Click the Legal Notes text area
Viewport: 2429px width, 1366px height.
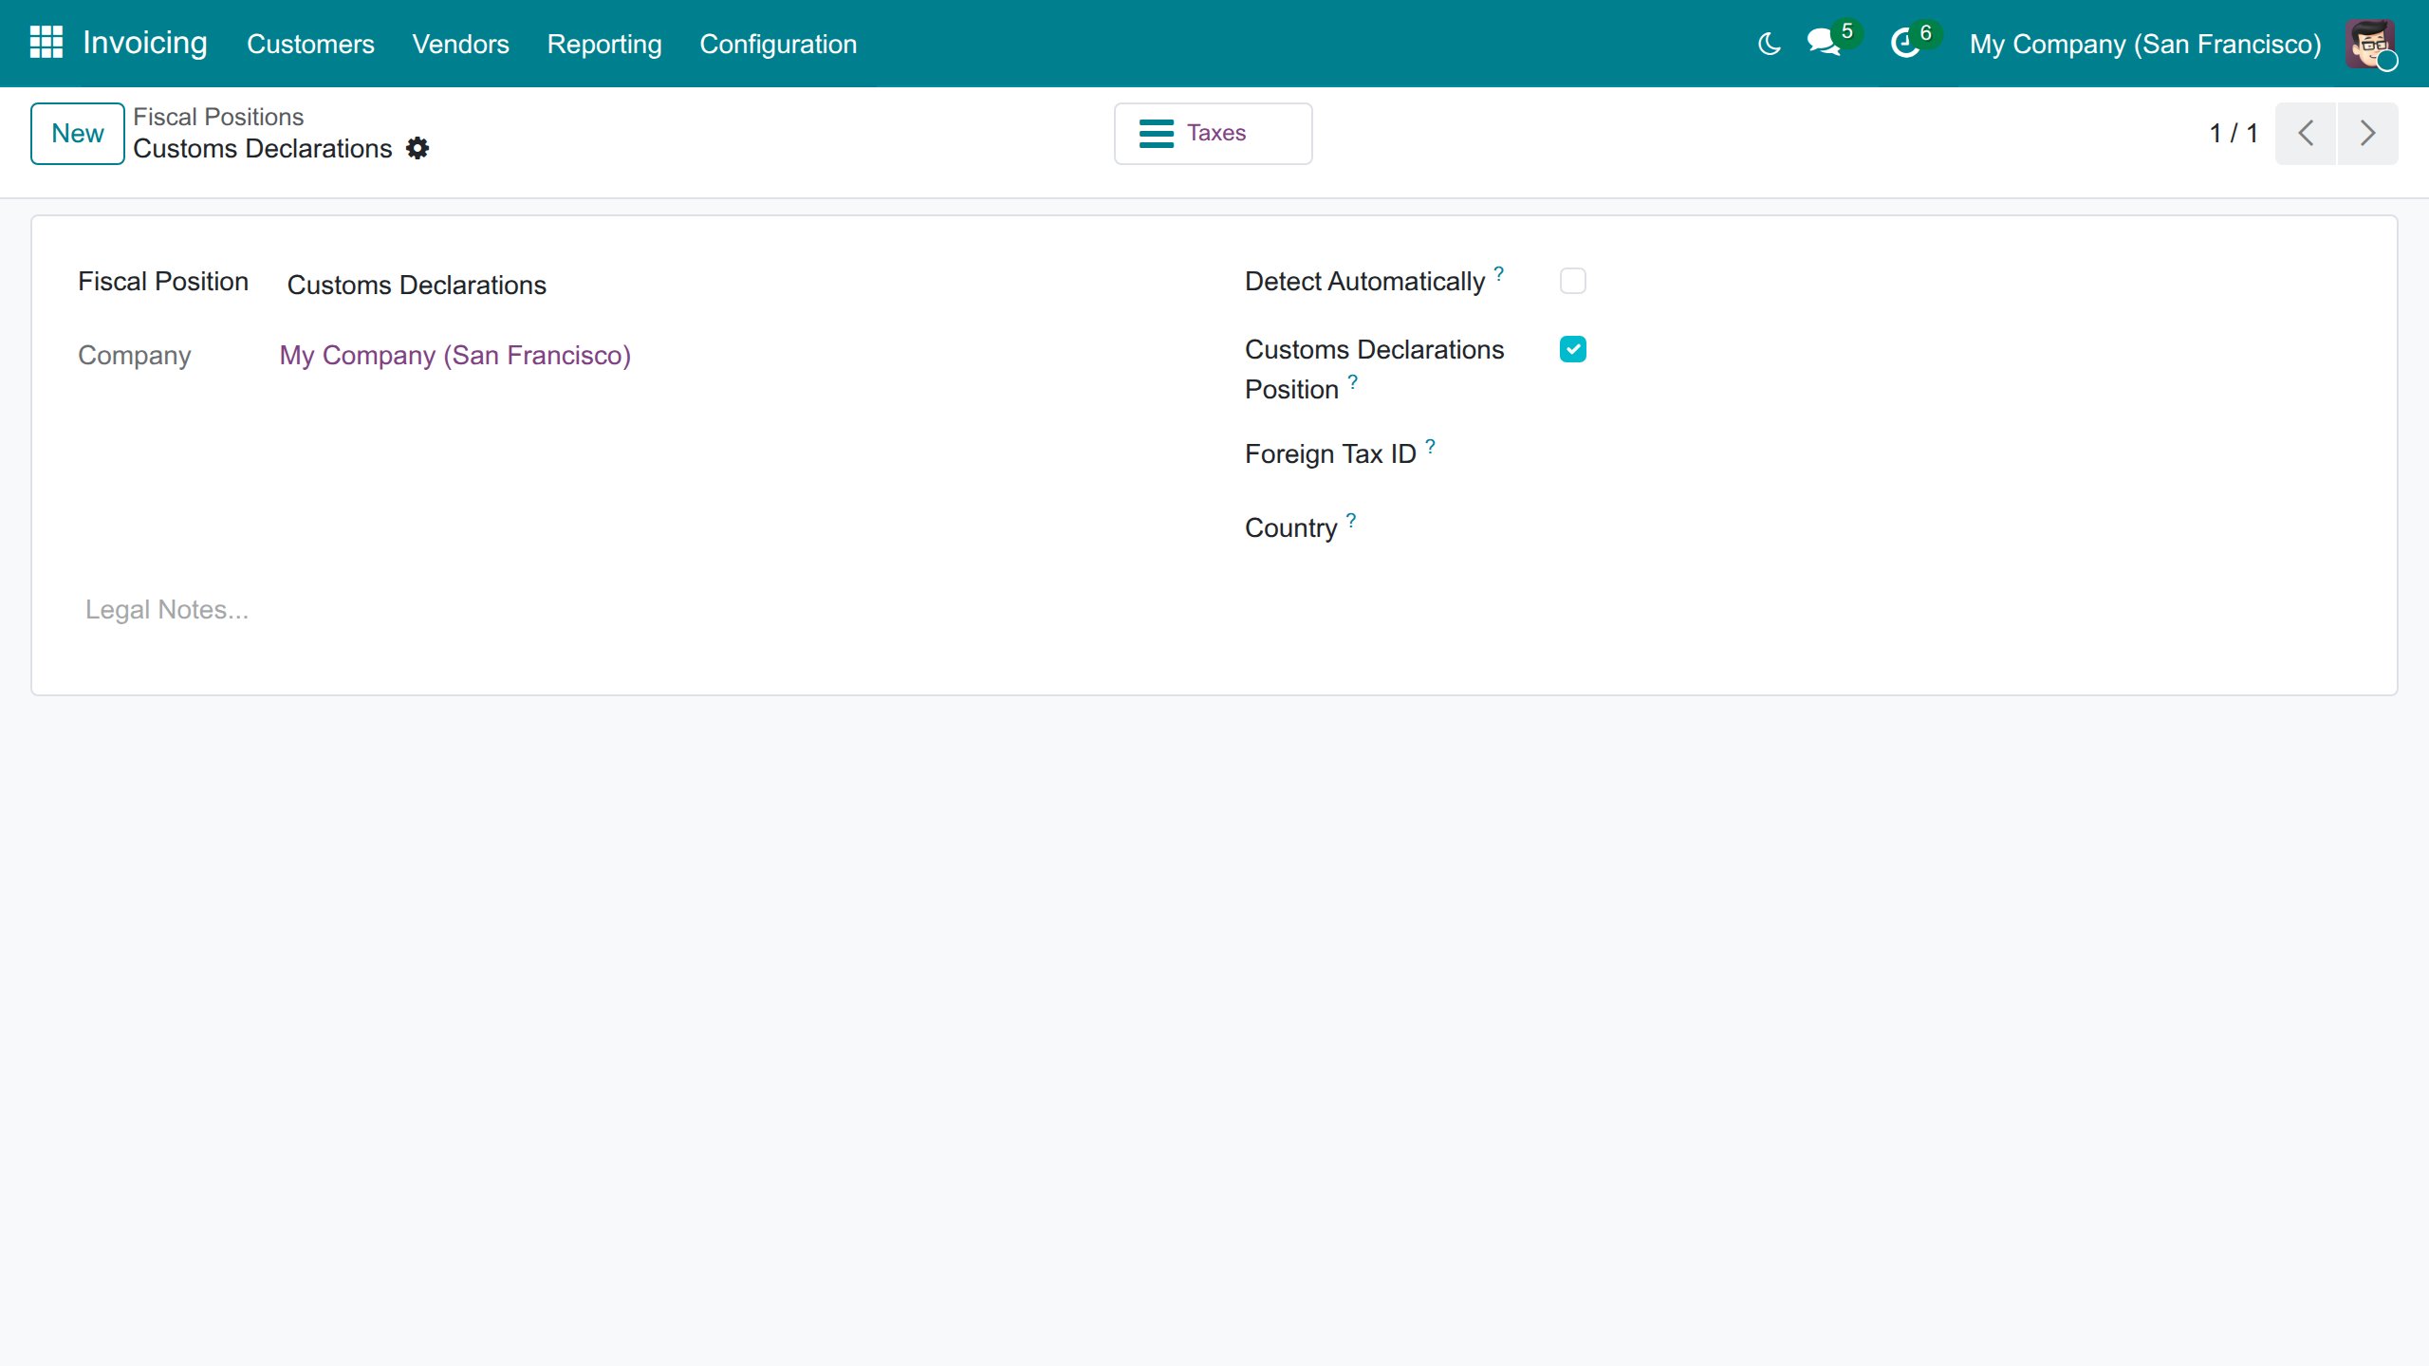coord(1214,609)
